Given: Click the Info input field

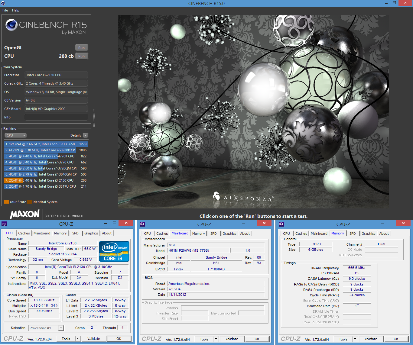Looking at the screenshot, I should [56, 117].
